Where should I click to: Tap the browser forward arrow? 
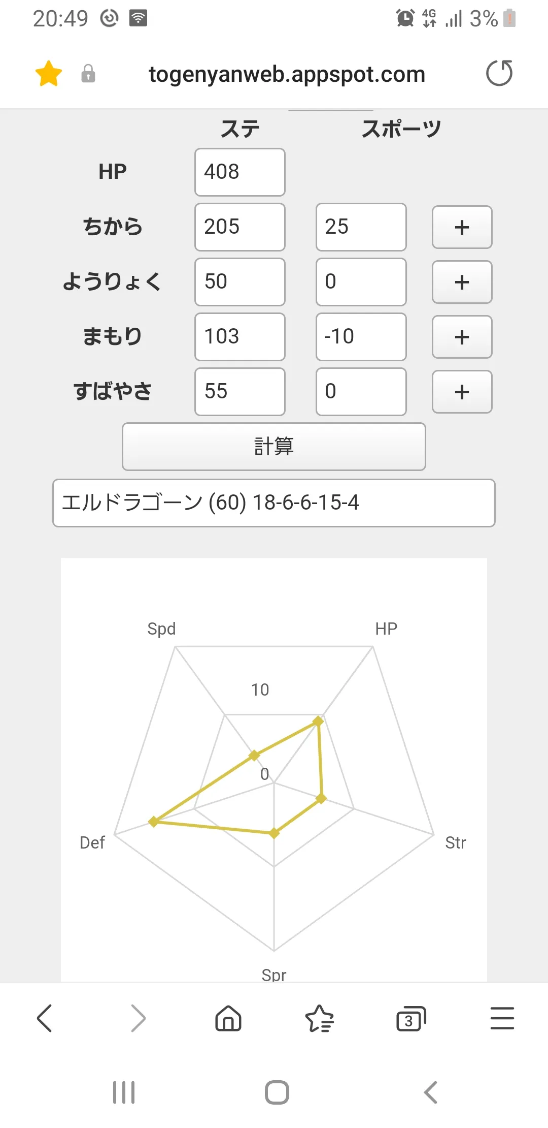tap(138, 1018)
